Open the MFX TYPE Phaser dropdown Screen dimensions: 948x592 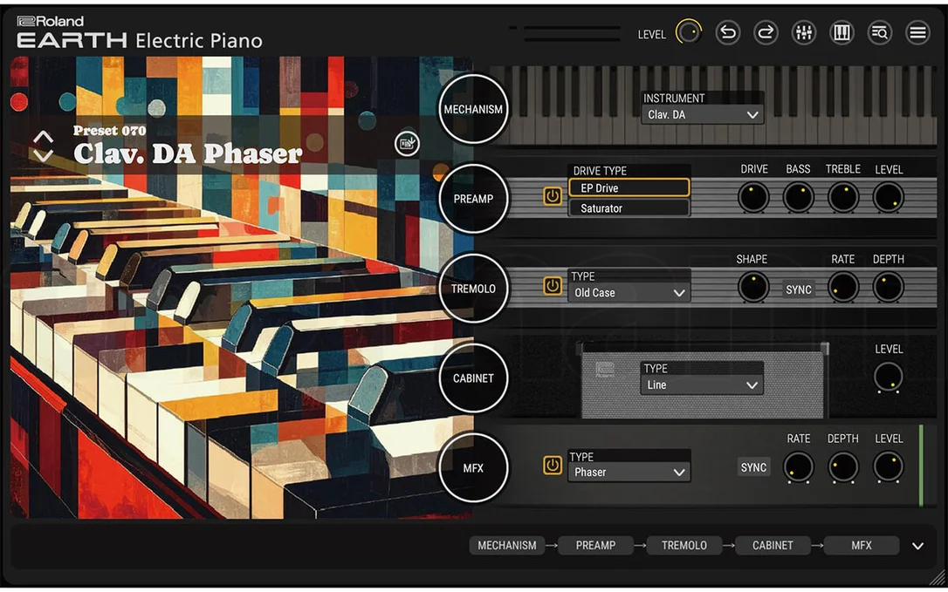point(629,473)
